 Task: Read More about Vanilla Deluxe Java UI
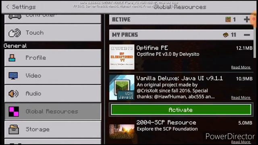coord(241,97)
